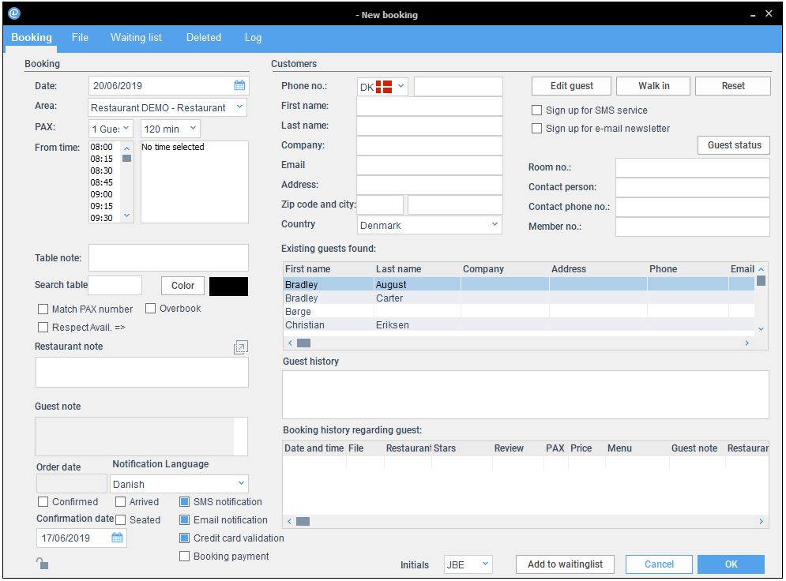This screenshot has width=786, height=581.
Task: Click the Walk in button
Action: [x=653, y=85]
